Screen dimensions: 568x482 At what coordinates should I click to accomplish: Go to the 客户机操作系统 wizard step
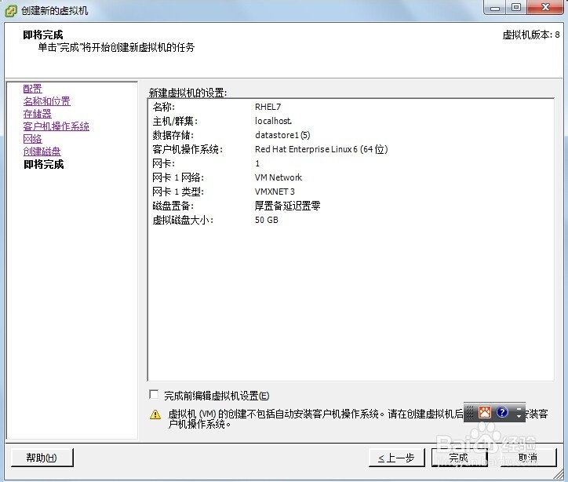click(56, 126)
